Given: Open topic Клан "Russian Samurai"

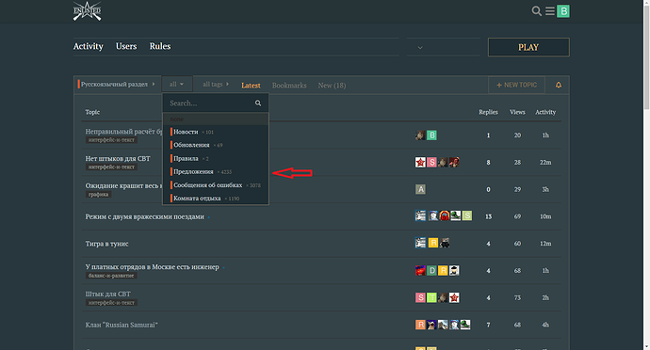Looking at the screenshot, I should (x=122, y=325).
